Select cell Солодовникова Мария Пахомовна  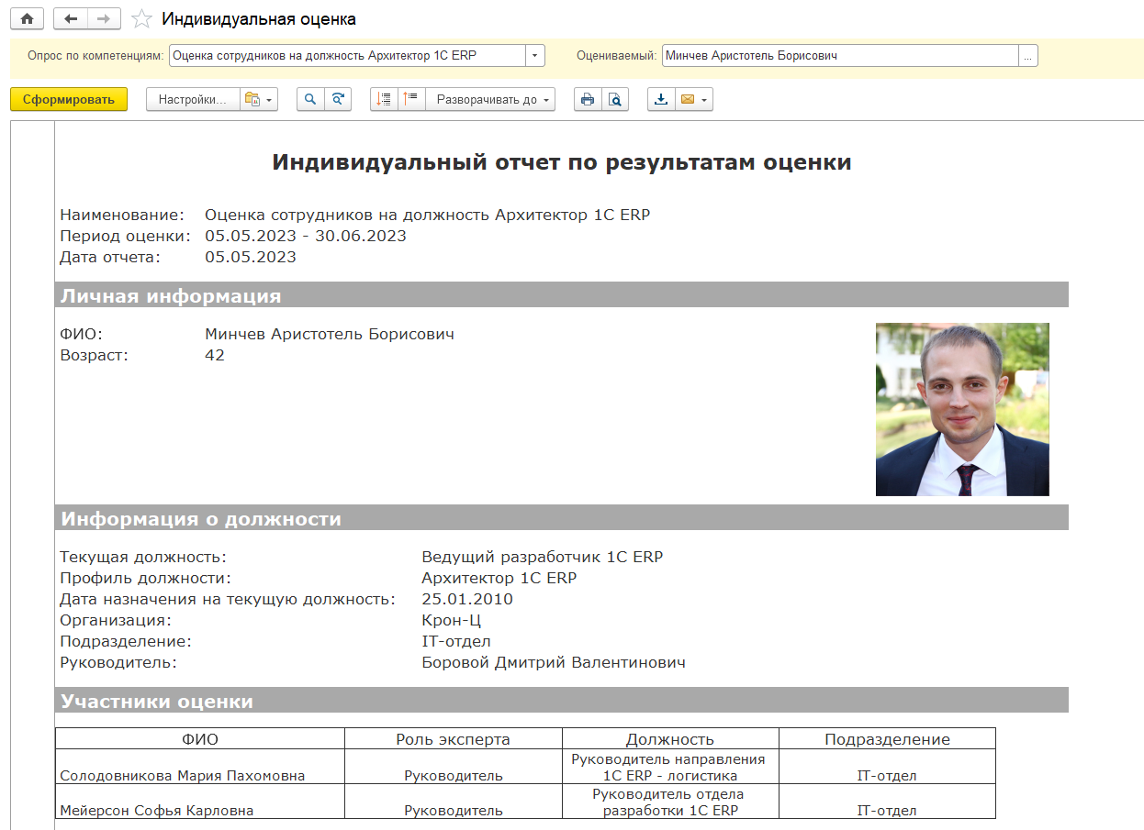coord(200,767)
